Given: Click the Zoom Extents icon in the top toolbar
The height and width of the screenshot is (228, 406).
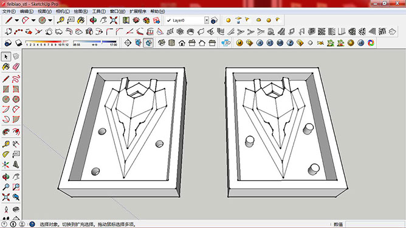Looking at the screenshot, I should 114,20.
